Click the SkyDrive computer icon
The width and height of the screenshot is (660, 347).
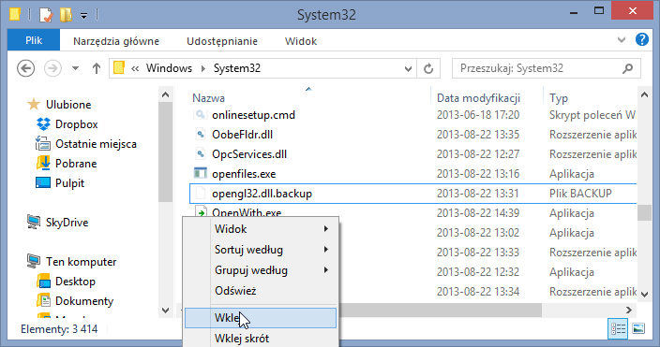(34, 222)
